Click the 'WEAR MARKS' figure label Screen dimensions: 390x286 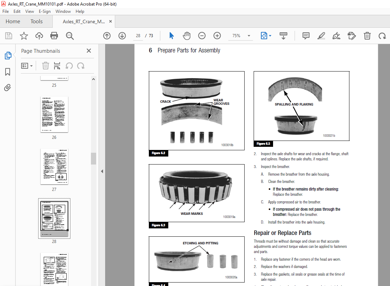[x=192, y=213]
